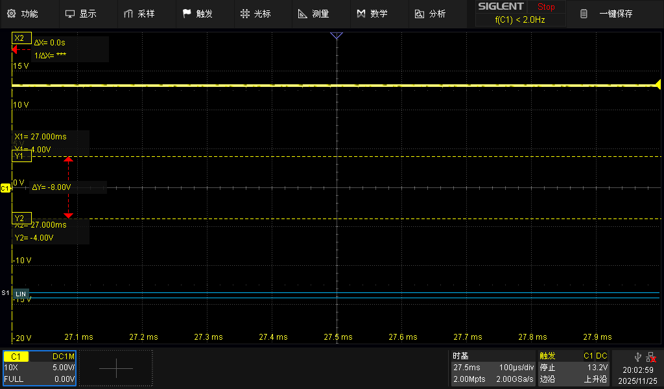Click the ΔX= 0.0s readout
The image size is (664, 389).
tap(50, 42)
